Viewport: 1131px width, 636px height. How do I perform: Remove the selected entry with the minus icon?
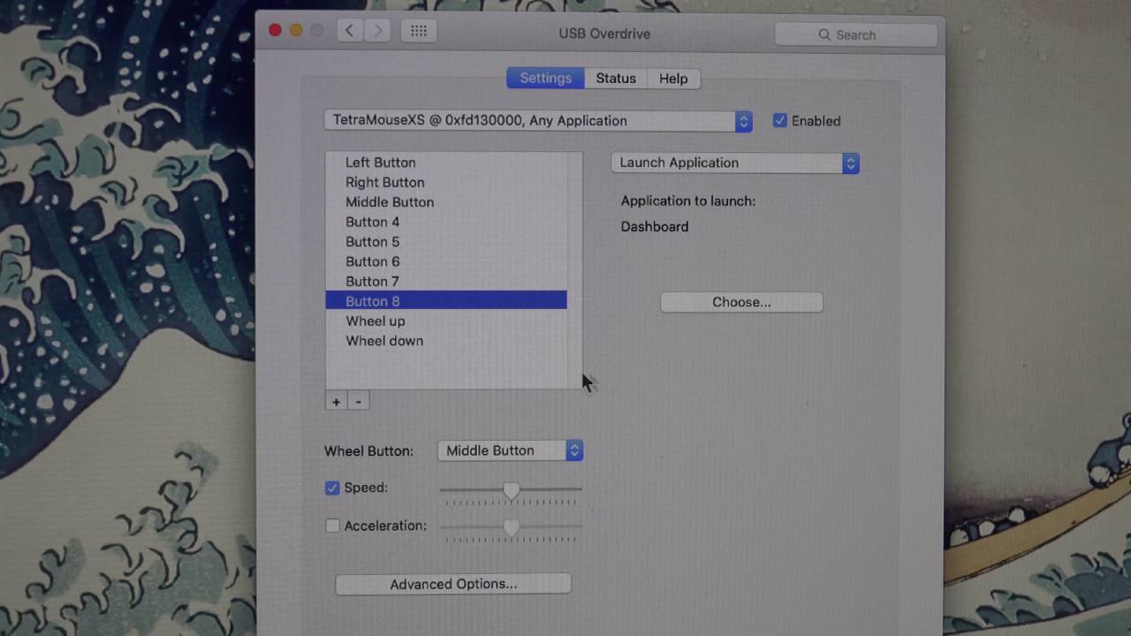[x=358, y=402]
